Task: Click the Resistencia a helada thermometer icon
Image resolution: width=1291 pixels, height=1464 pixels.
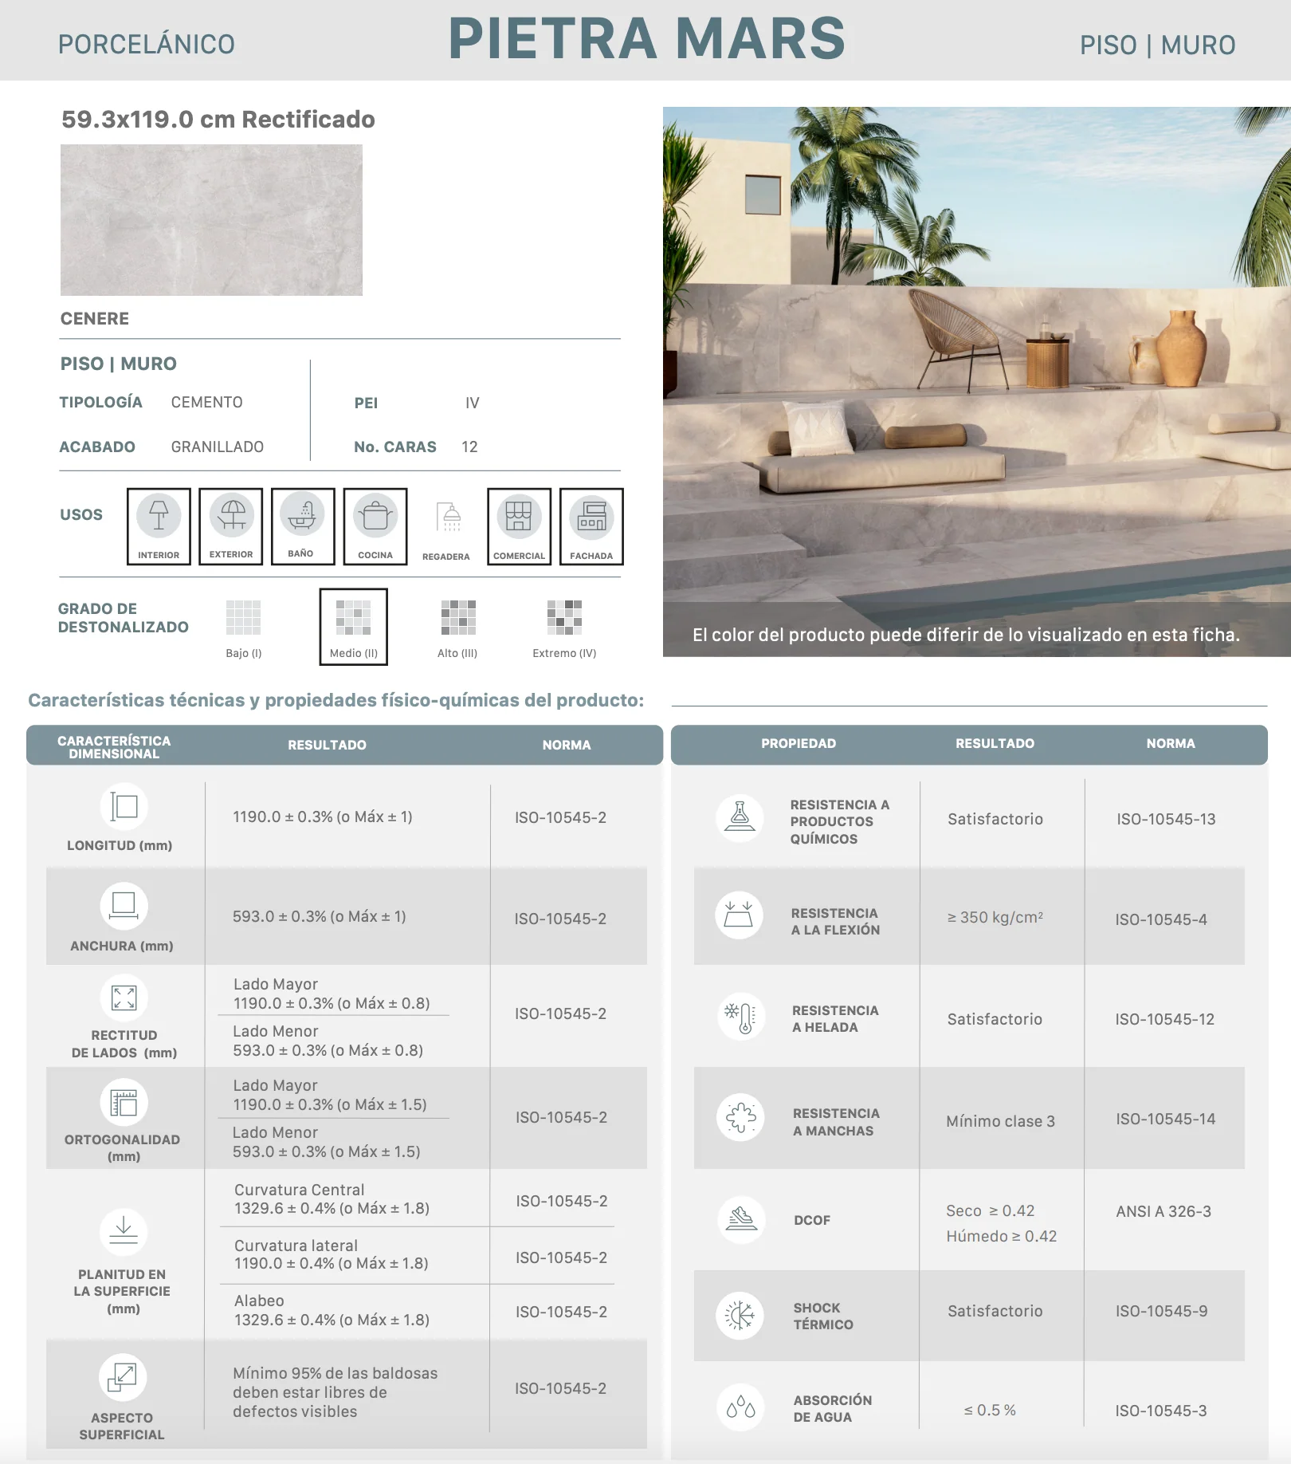Action: [x=740, y=1017]
